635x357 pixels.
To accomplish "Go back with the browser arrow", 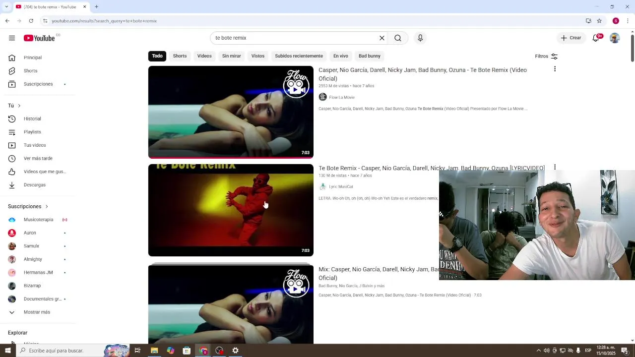I will (7, 21).
